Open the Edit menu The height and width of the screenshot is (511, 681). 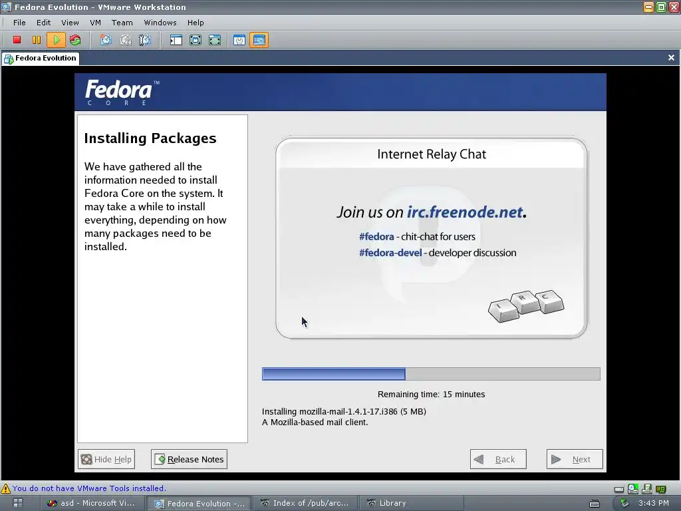pyautogui.click(x=43, y=23)
